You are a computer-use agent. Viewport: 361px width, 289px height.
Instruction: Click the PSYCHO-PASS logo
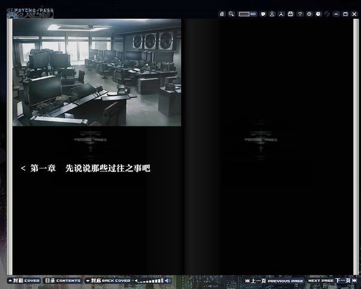pyautogui.click(x=30, y=13)
